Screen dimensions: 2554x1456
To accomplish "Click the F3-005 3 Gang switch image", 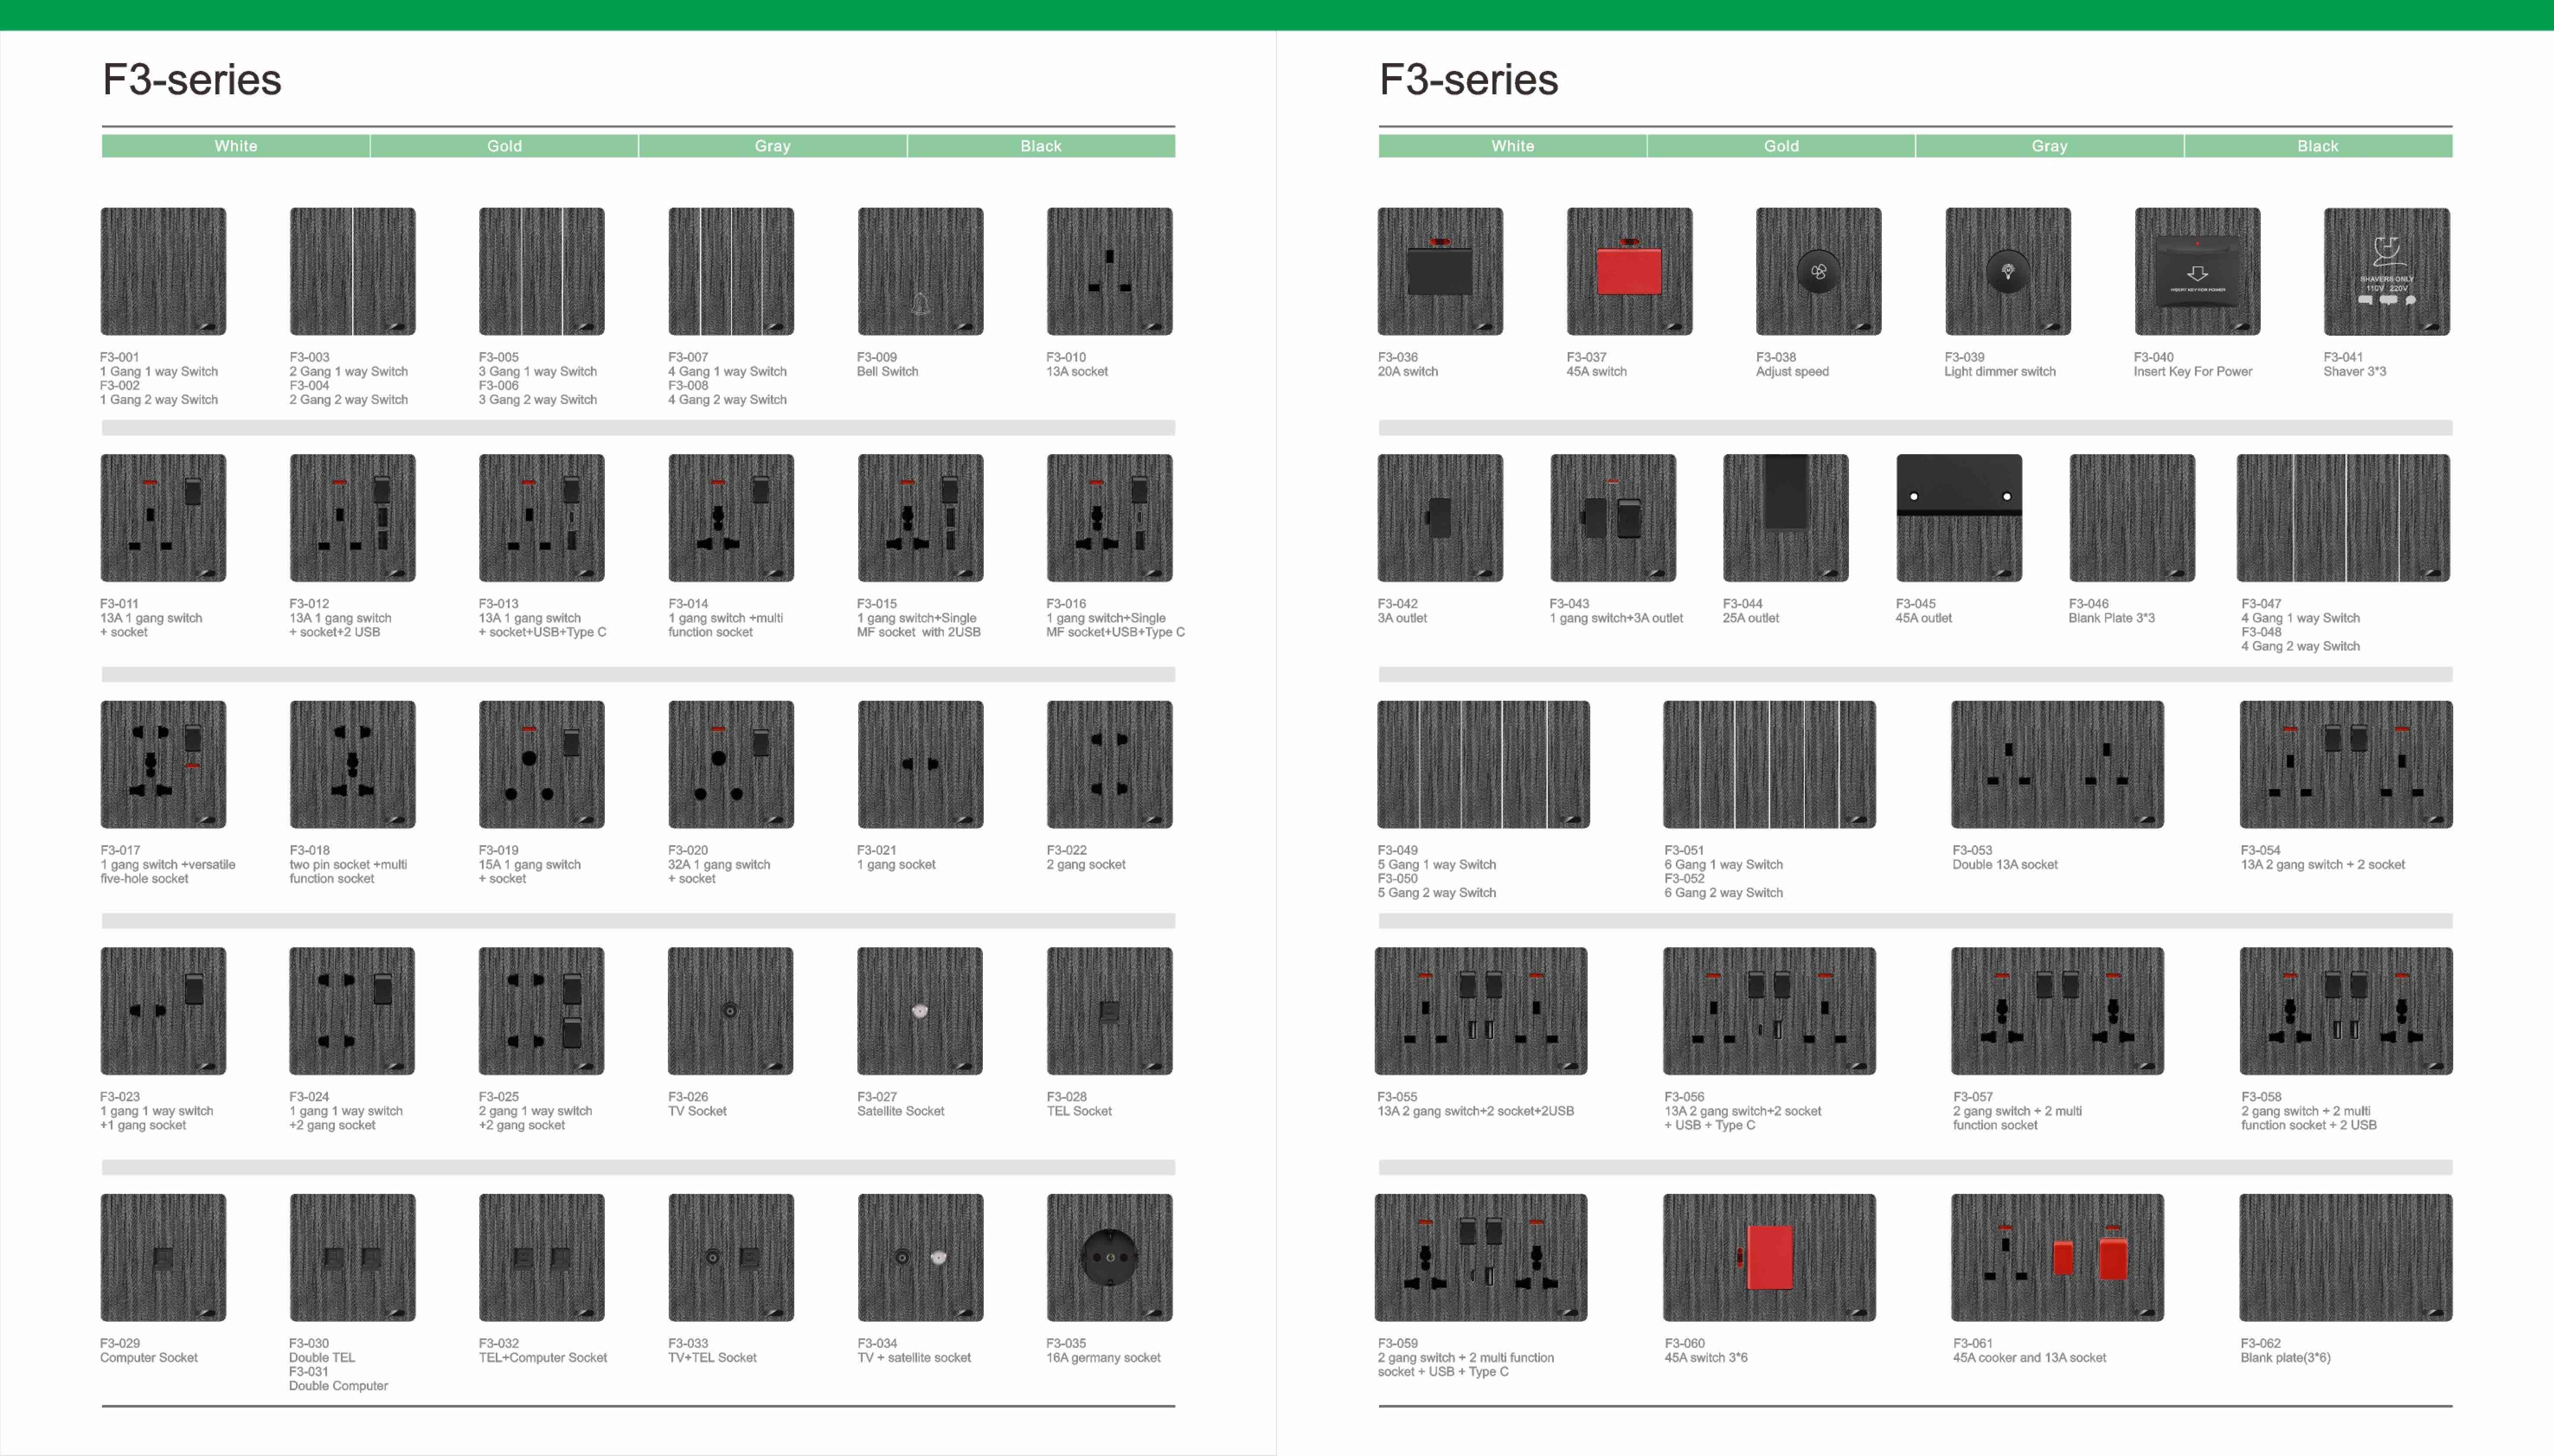I will pyautogui.click(x=541, y=271).
